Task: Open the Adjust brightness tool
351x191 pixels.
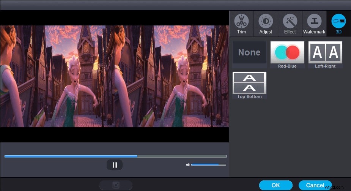Action: point(266,24)
